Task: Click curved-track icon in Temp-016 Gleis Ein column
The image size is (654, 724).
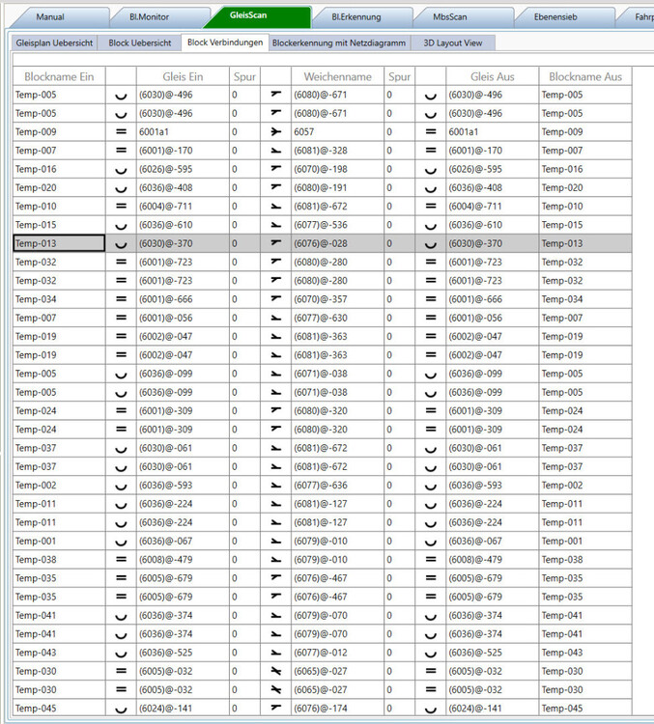Action: click(121, 170)
